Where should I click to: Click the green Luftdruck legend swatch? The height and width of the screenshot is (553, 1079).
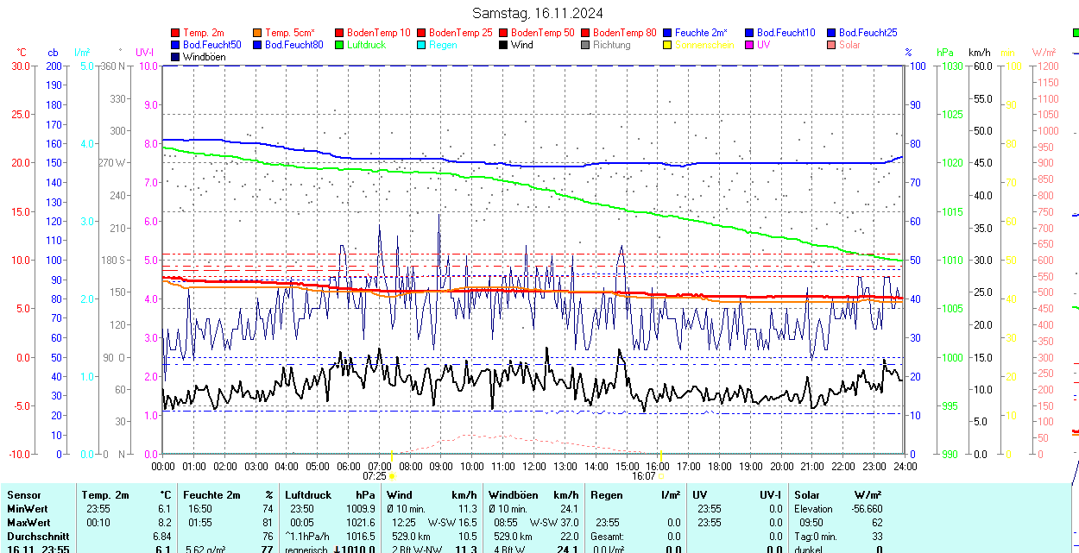[340, 45]
